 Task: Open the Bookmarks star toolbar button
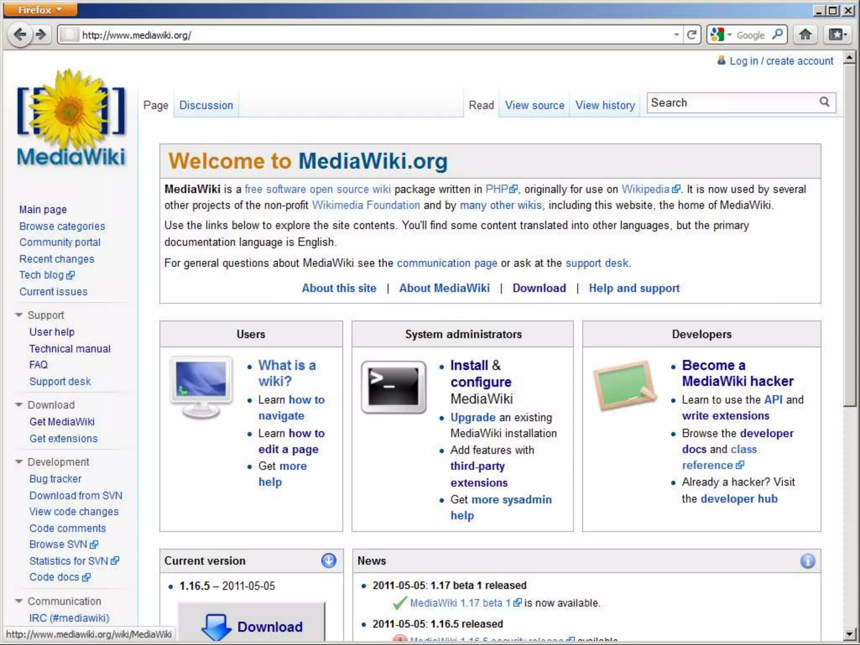pos(838,35)
